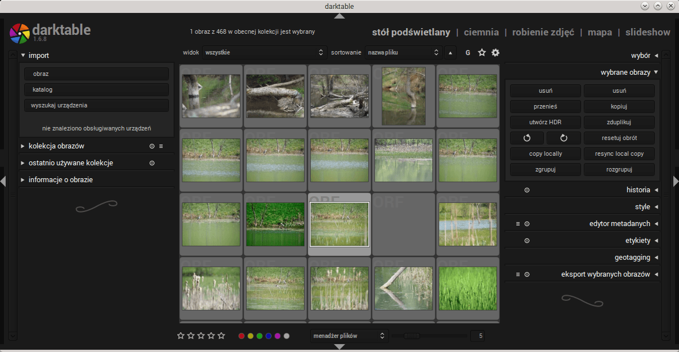Image resolution: width=679 pixels, height=352 pixels.
Task: Collapse the top panel arrow
Action: pyautogui.click(x=339, y=16)
